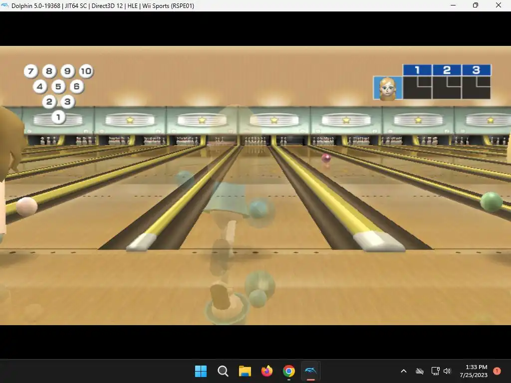Open File Explorer from taskbar
Image resolution: width=511 pixels, height=383 pixels.
[x=245, y=371]
